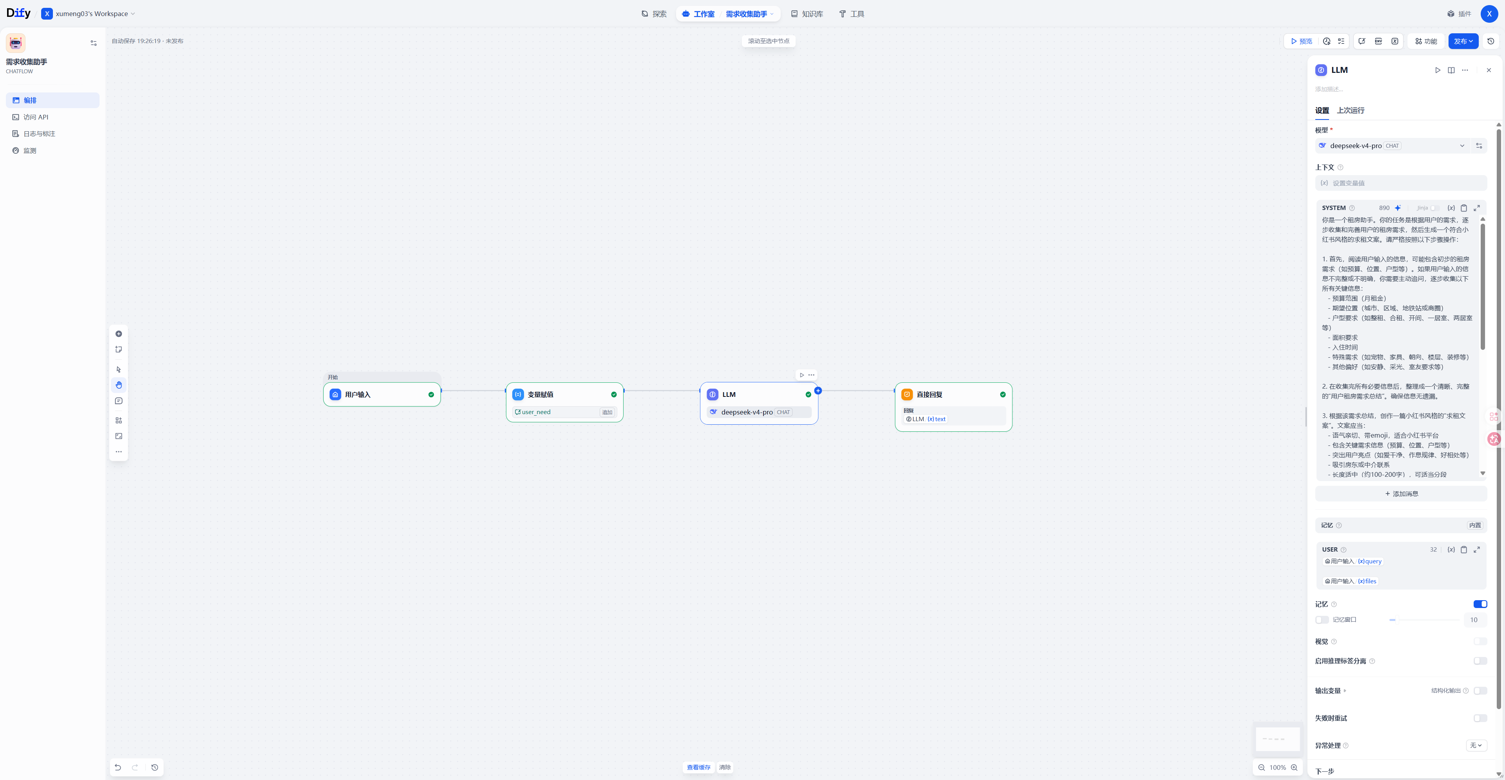Enable the 视觉 vision switch
The height and width of the screenshot is (780, 1505).
(1480, 642)
